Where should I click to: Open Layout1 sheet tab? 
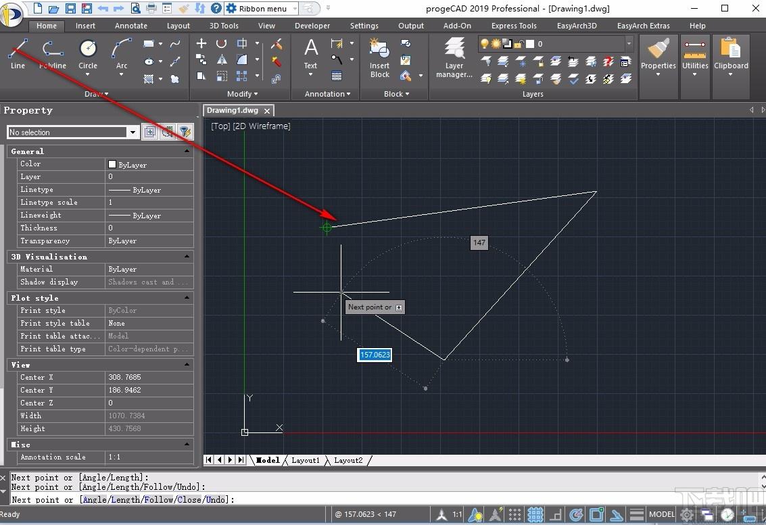[x=306, y=460]
